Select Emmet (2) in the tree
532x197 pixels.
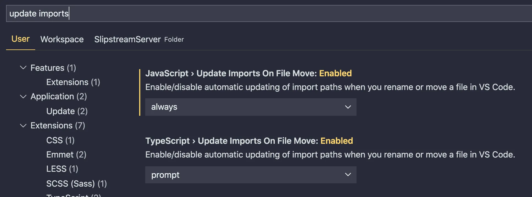66,154
